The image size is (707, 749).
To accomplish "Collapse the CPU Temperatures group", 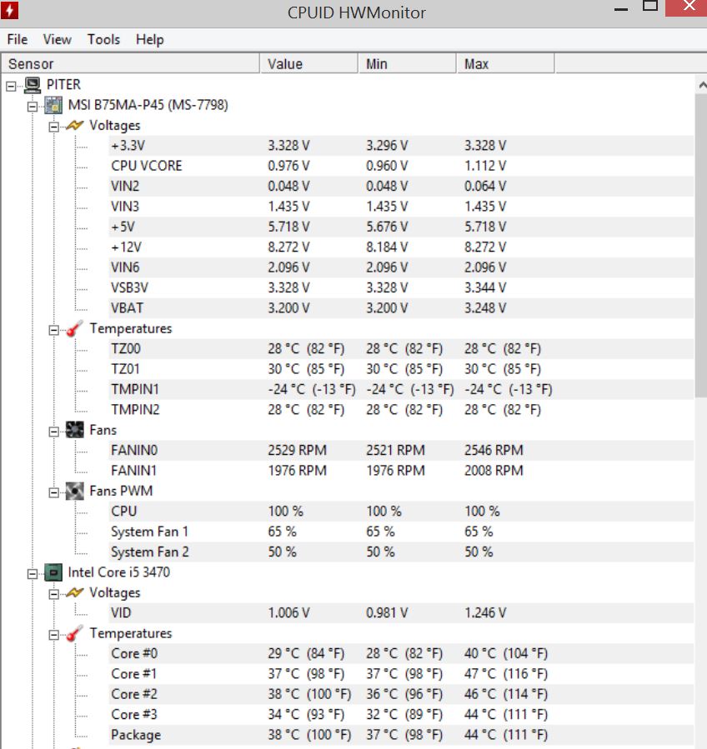I will coord(54,635).
